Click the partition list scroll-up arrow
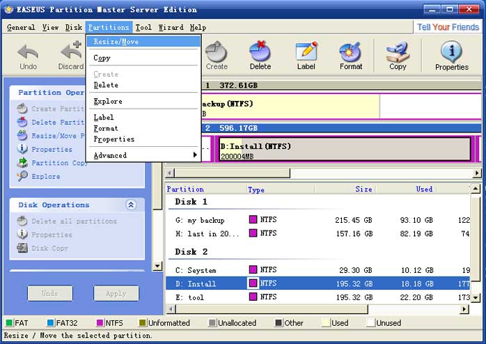The image size is (486, 344). 476,189
